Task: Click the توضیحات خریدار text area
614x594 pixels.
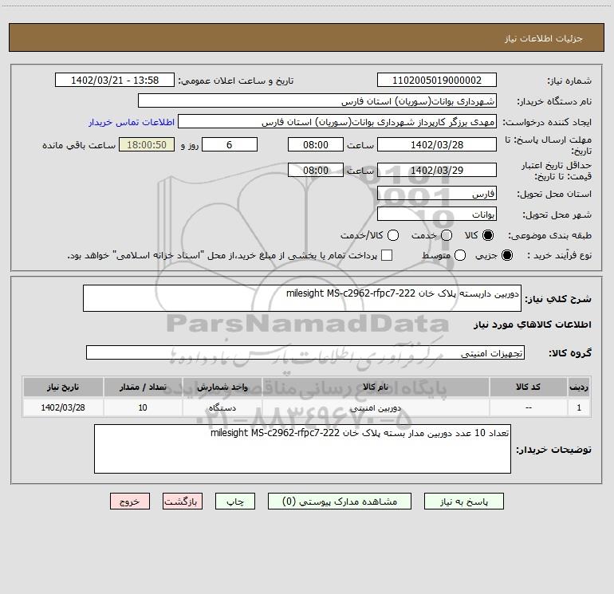Action: (x=302, y=449)
